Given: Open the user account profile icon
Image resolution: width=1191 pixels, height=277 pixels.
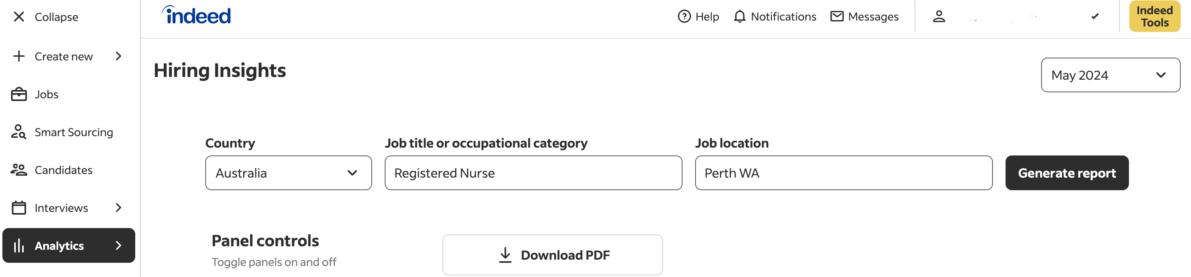Looking at the screenshot, I should tap(939, 17).
